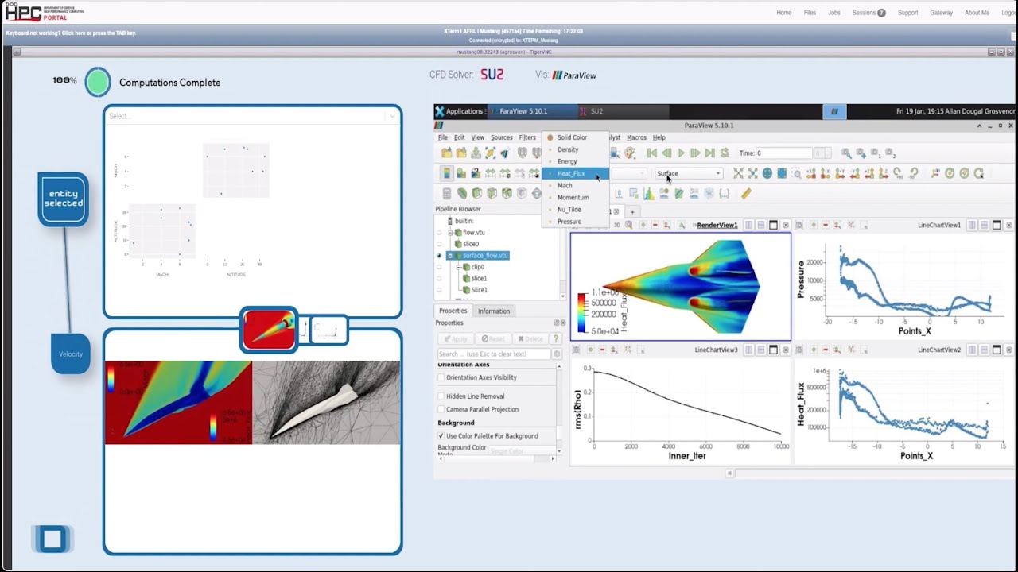Toggle color legend visibility icon
Screen dimensions: 1018x572
point(446,173)
